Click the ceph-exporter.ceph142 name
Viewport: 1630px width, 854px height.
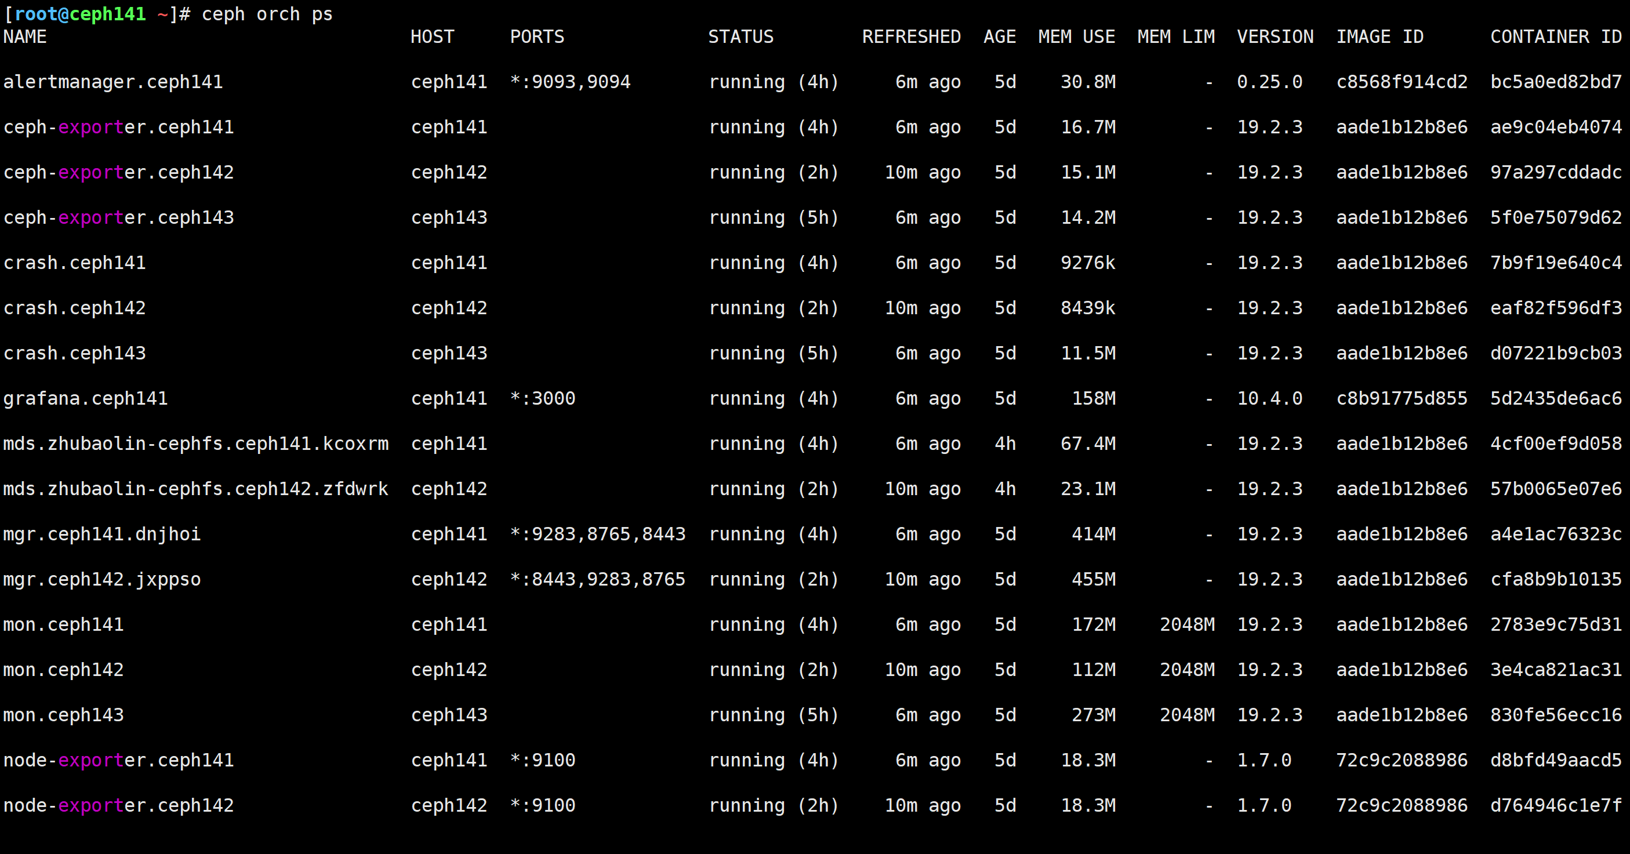tap(119, 172)
